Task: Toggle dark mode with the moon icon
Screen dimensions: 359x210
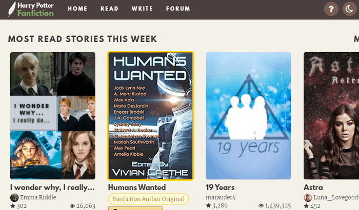Action: (x=349, y=9)
